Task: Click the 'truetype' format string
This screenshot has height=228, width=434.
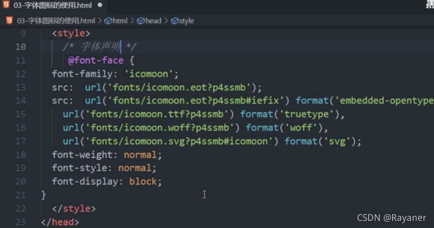Action: [x=306, y=114]
